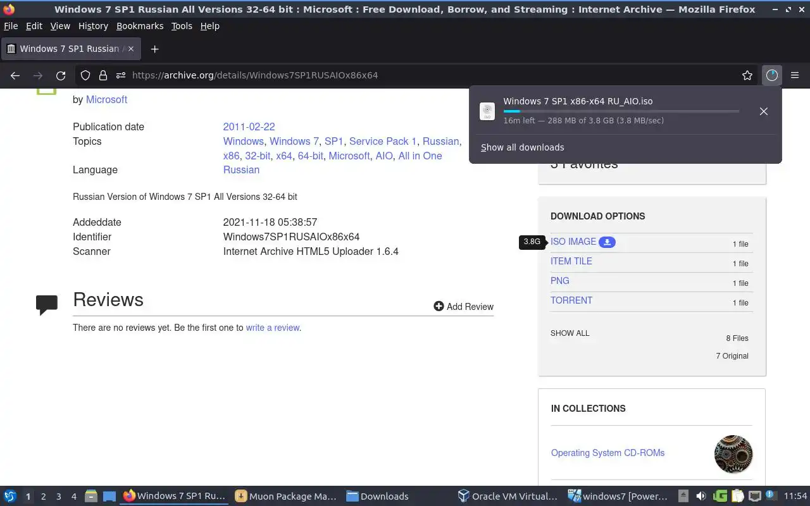Switch to virtual desktop 1
Viewport: 810px width, 506px height.
(28, 497)
